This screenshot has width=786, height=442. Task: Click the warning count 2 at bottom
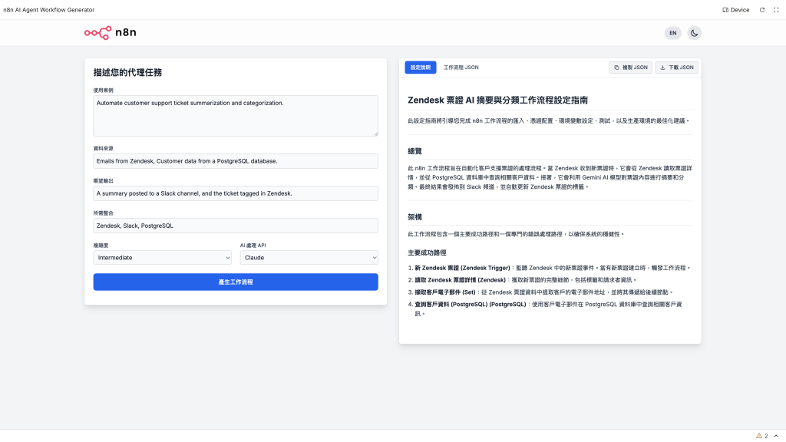click(766, 436)
